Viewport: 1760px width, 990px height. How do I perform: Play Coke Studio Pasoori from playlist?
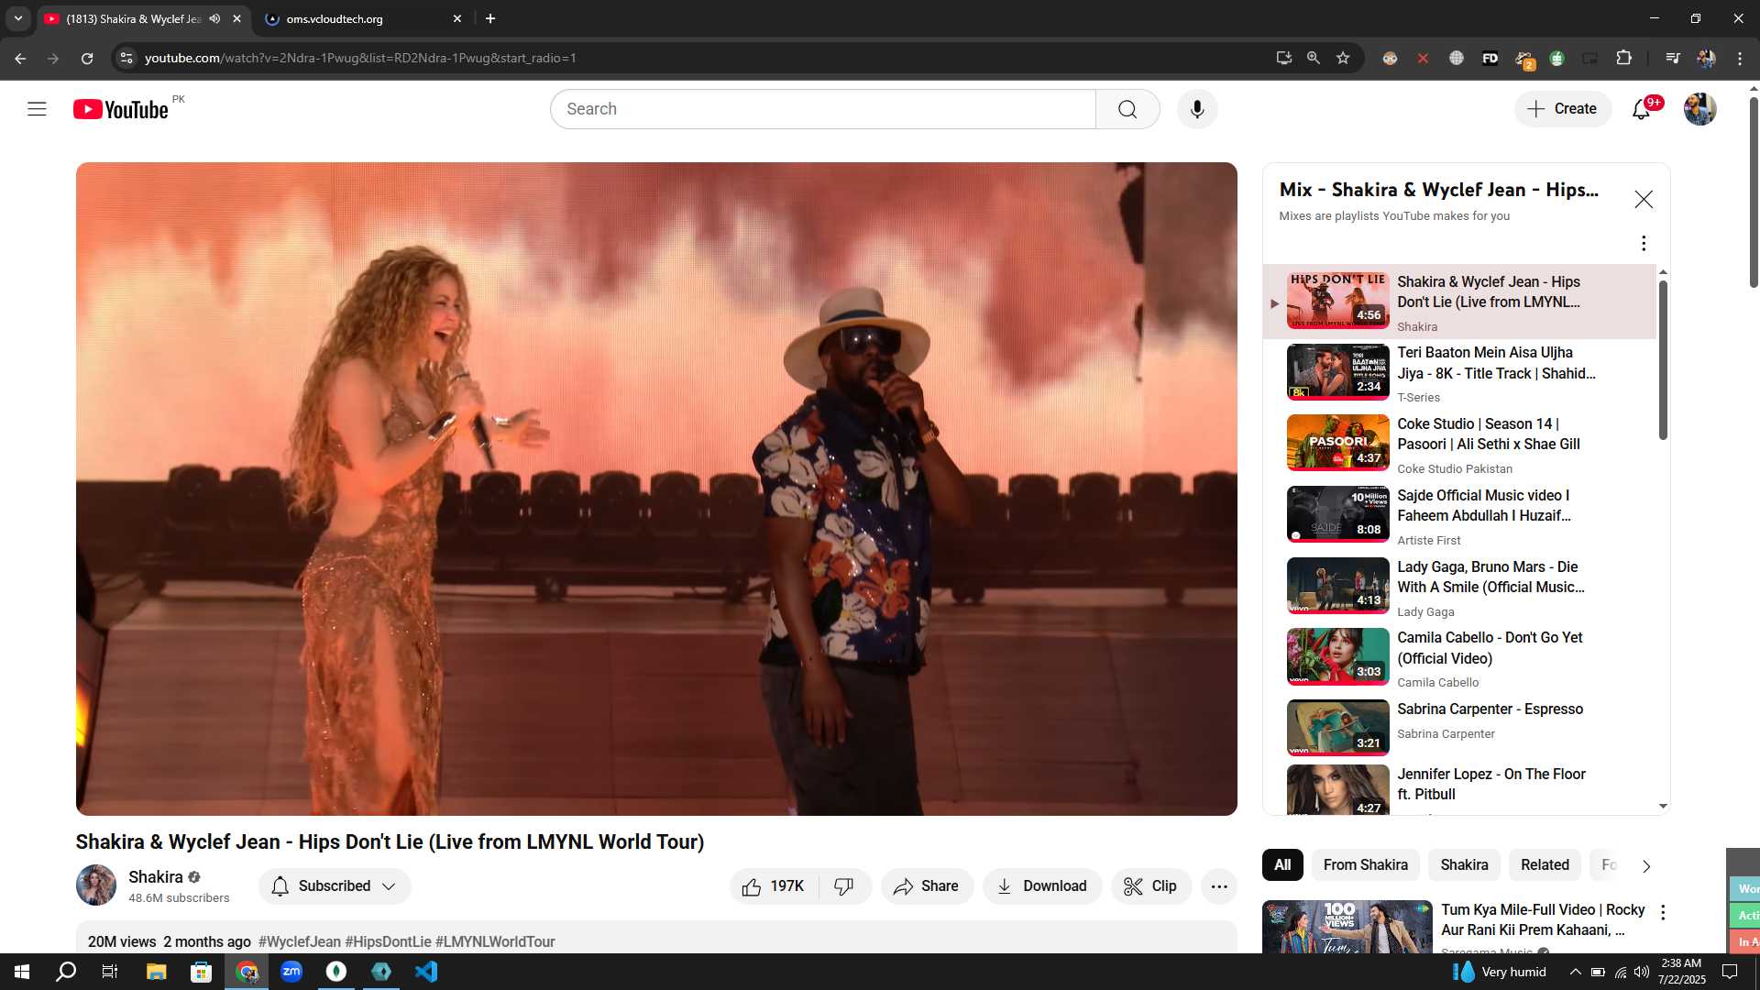[1459, 445]
